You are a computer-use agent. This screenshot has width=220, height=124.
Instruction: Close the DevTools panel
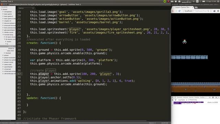click(x=219, y=97)
